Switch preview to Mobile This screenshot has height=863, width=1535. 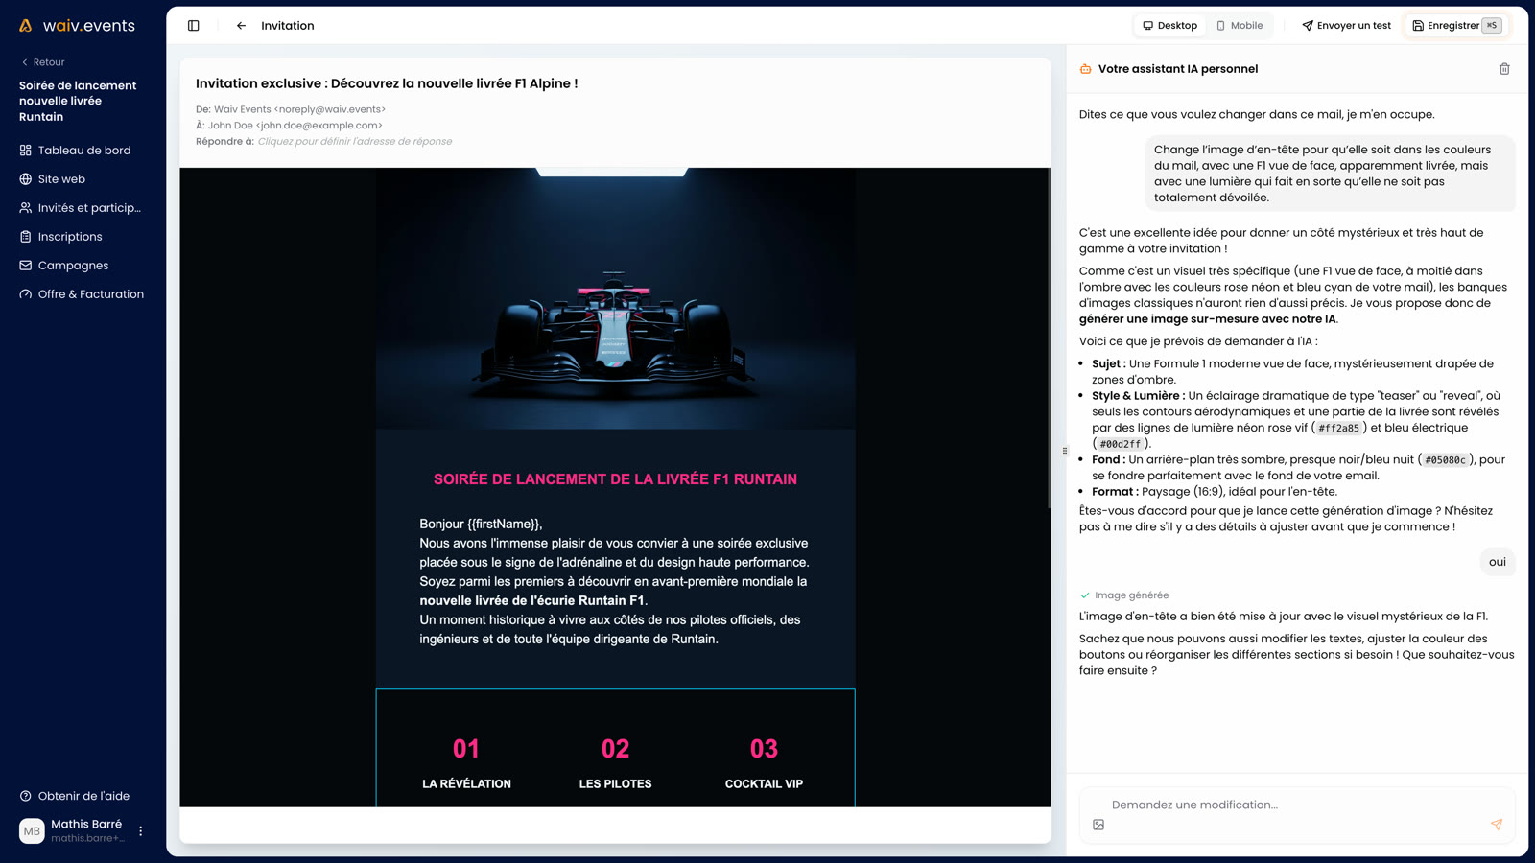[1240, 26]
